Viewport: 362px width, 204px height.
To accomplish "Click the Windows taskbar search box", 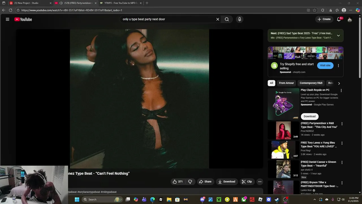I will [102, 199].
